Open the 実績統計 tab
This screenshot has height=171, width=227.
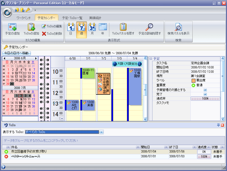click(95, 18)
